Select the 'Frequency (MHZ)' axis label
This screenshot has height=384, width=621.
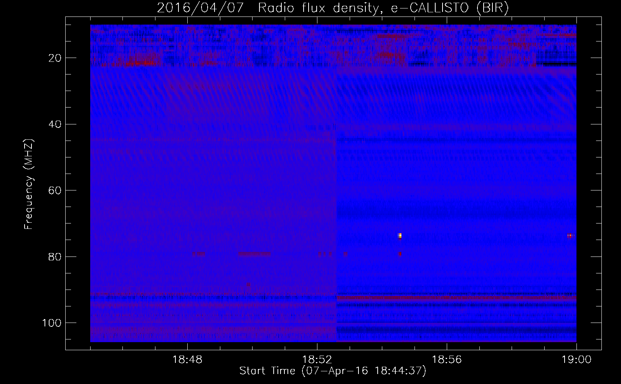click(x=29, y=184)
